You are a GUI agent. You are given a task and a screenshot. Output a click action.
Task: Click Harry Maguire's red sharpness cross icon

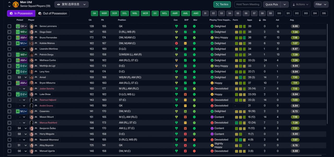[185, 134]
